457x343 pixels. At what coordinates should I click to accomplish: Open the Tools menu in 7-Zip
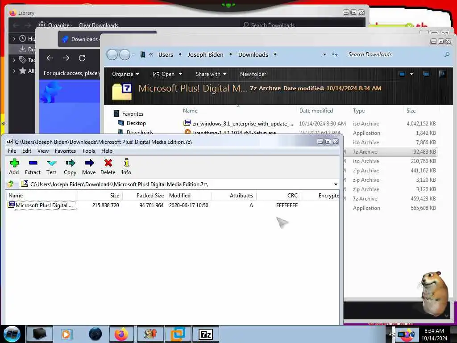[89, 151]
